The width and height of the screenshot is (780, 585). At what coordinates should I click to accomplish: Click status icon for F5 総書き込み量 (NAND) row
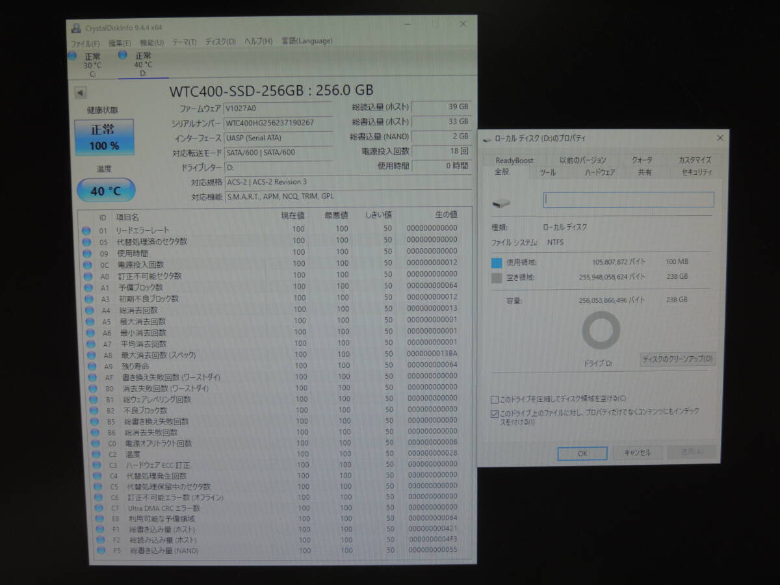point(100,550)
